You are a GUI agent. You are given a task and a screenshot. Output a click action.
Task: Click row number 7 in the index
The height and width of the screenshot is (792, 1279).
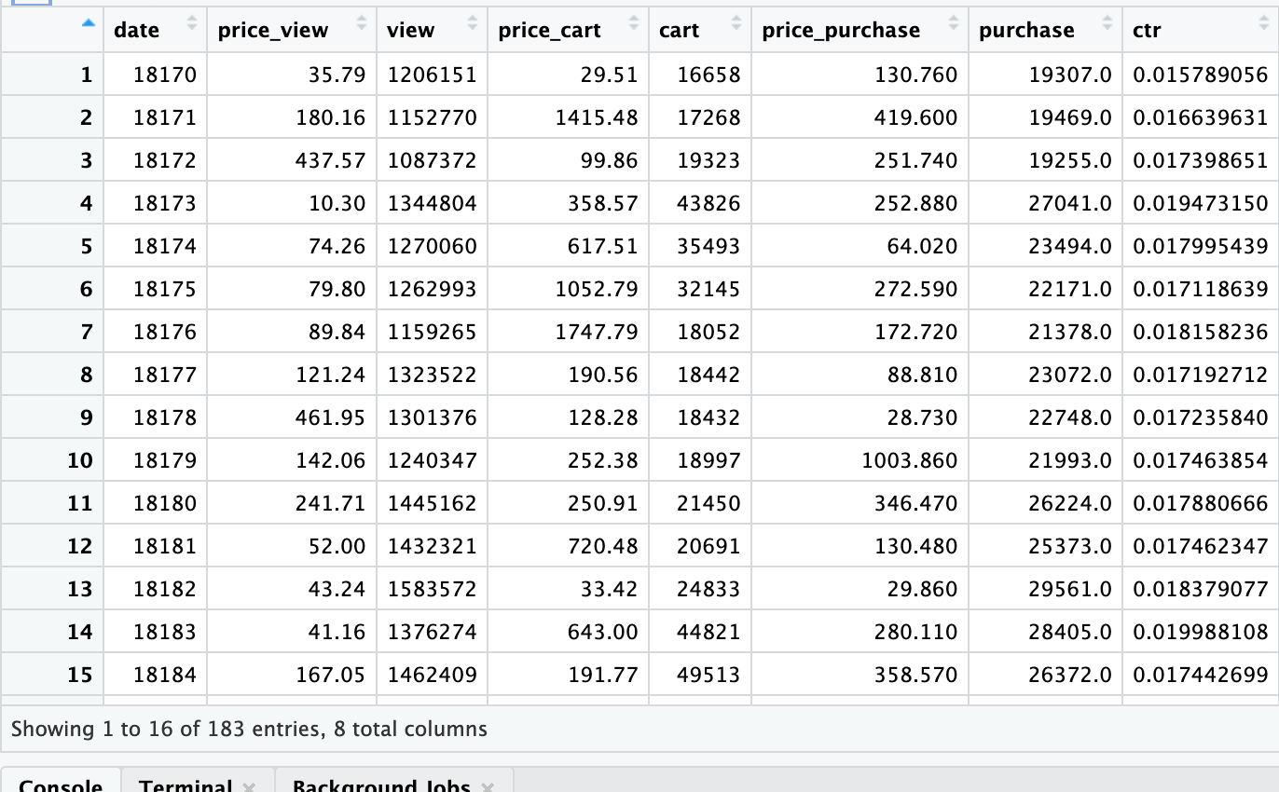[86, 332]
